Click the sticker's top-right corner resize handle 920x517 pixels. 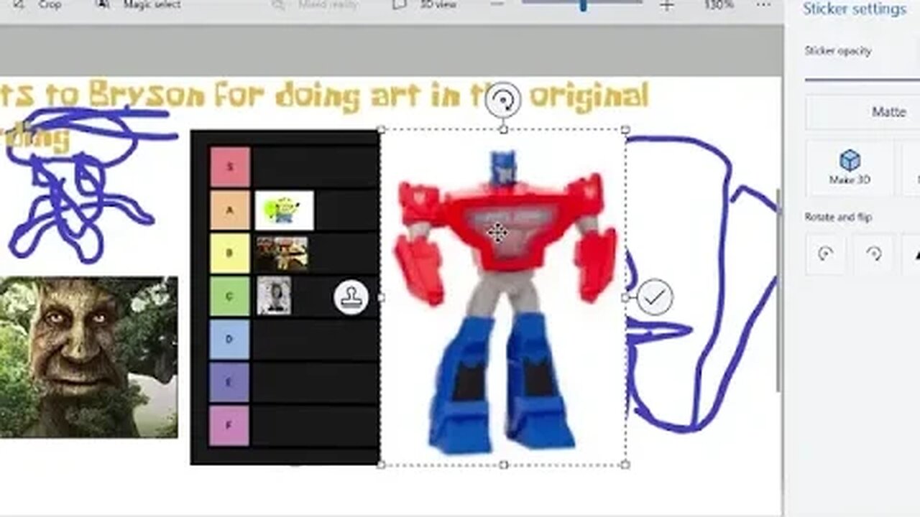click(x=625, y=130)
